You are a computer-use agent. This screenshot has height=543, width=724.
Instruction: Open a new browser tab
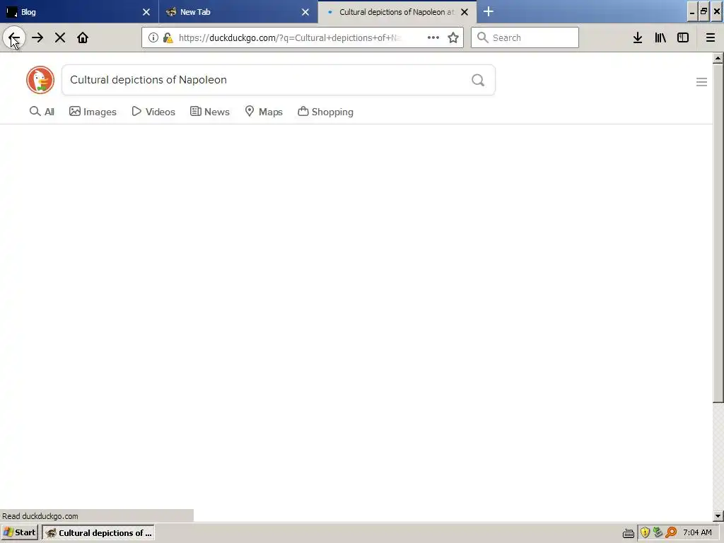pyautogui.click(x=489, y=11)
